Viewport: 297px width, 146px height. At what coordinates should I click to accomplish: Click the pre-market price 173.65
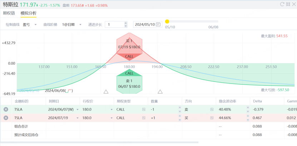tap(76, 5)
